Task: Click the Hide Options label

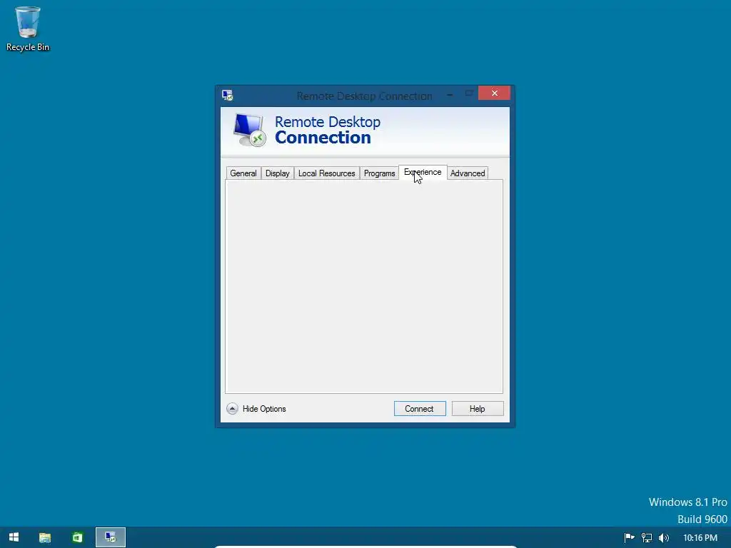Action: pos(264,409)
